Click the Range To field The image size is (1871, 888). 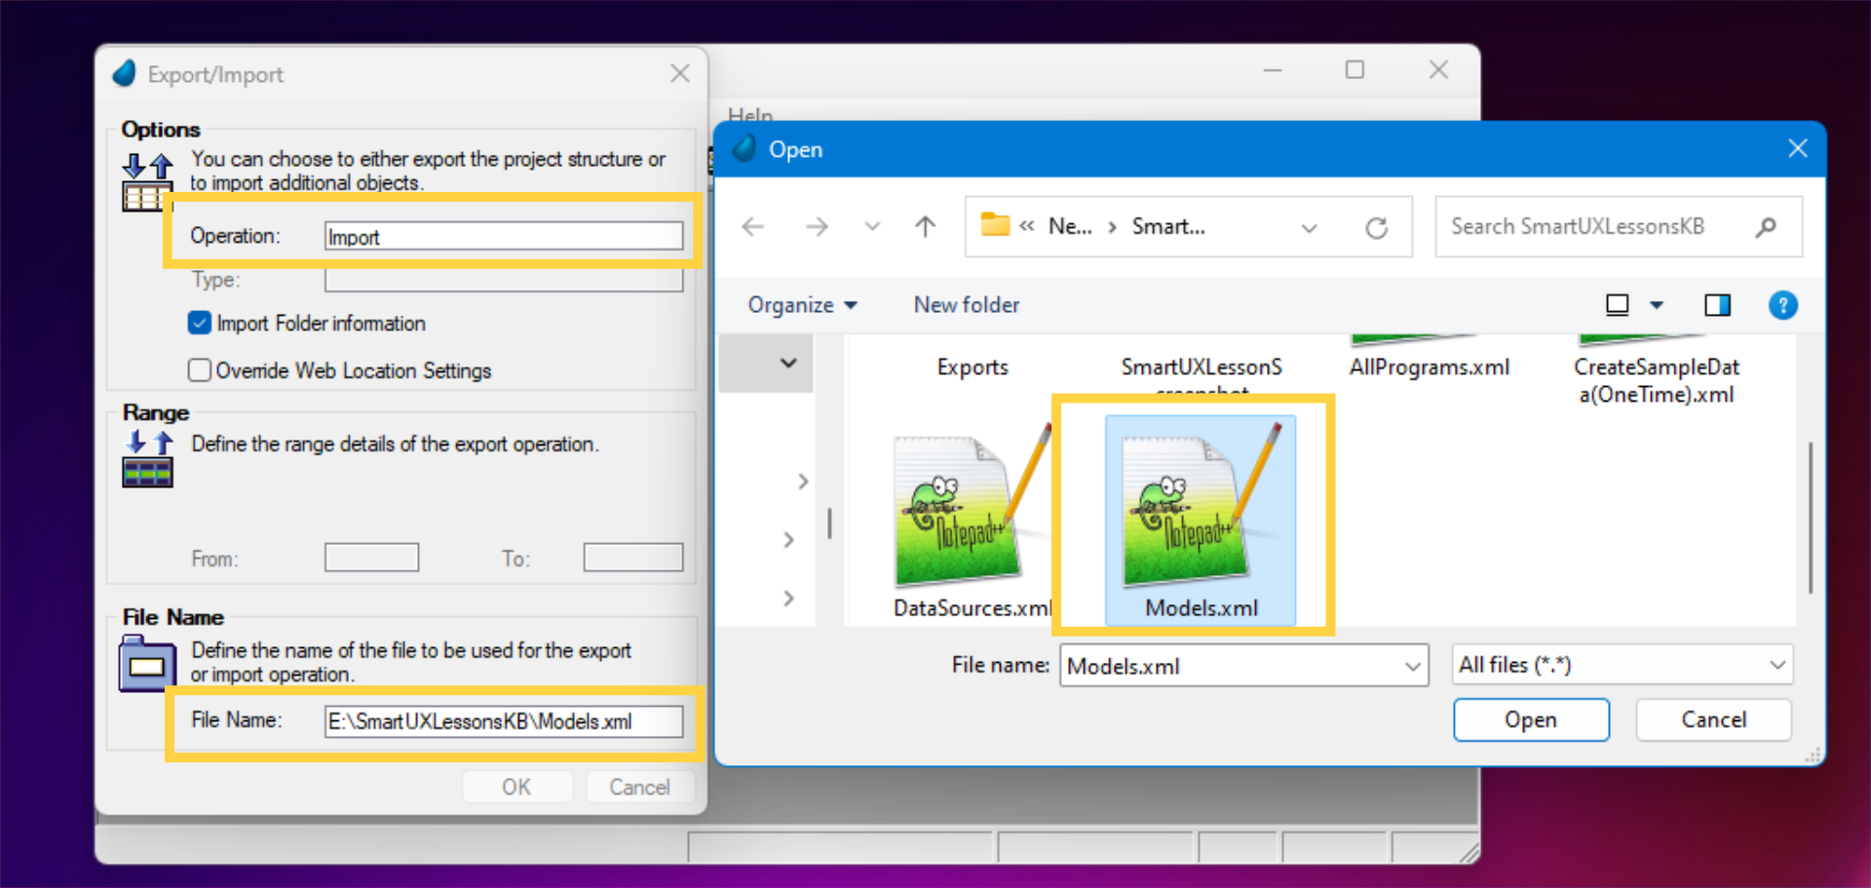pos(633,558)
